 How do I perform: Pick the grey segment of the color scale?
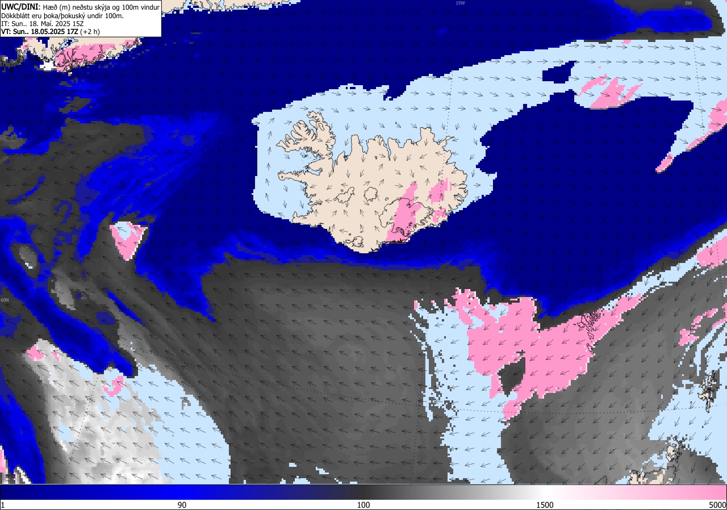pyautogui.click(x=454, y=492)
